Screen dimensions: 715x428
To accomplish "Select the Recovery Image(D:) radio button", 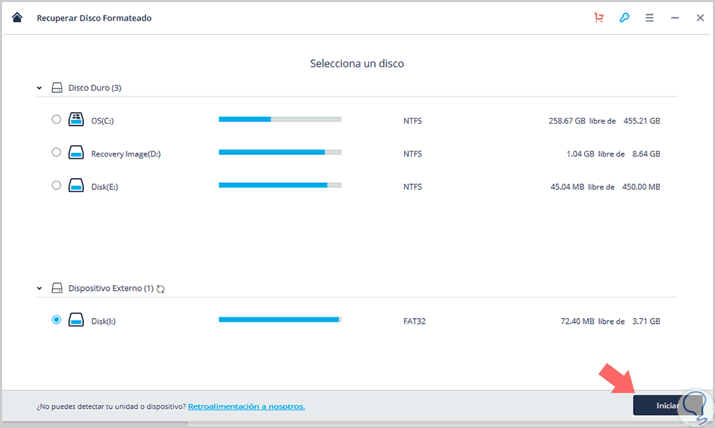I will click(56, 152).
